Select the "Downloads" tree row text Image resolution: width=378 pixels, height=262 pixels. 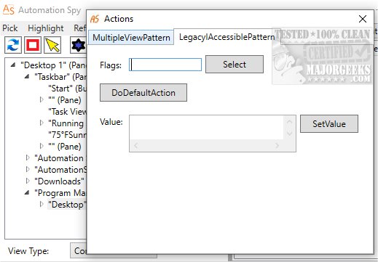tap(60, 181)
